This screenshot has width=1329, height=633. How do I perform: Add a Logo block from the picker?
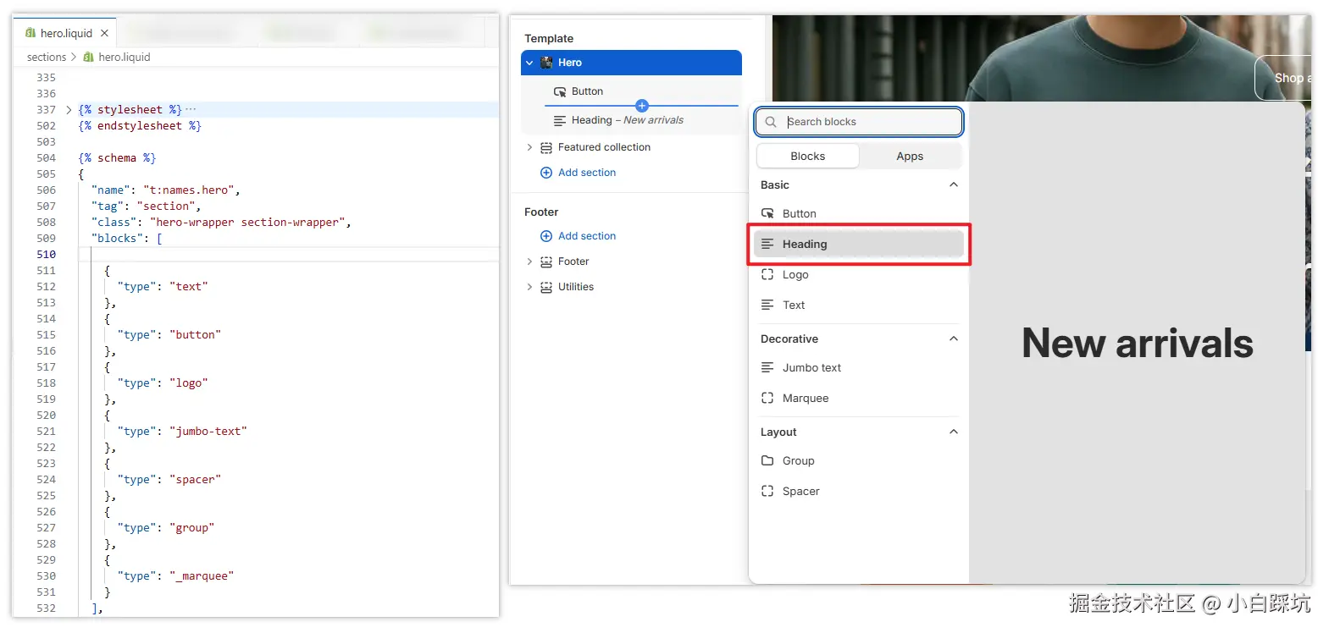(859, 274)
